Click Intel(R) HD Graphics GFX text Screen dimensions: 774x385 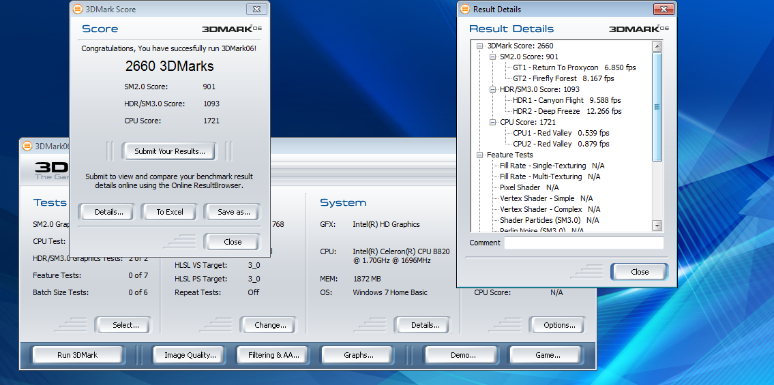[386, 224]
